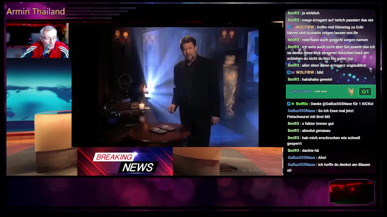Screen dimensions: 387x217
Task: Click the message text 'mega arrogant auf twitch passierr das nie'
Action: tap(338, 20)
